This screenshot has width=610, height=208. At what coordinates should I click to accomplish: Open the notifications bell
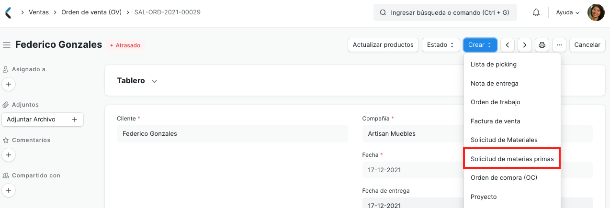[x=536, y=12]
